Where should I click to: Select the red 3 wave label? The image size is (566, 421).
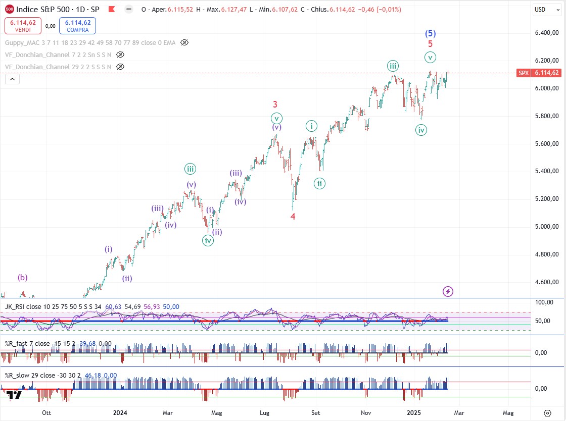point(275,104)
